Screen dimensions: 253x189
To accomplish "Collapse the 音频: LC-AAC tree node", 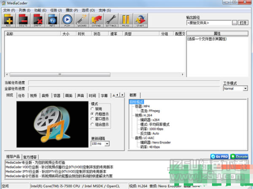I will click(x=145, y=138).
